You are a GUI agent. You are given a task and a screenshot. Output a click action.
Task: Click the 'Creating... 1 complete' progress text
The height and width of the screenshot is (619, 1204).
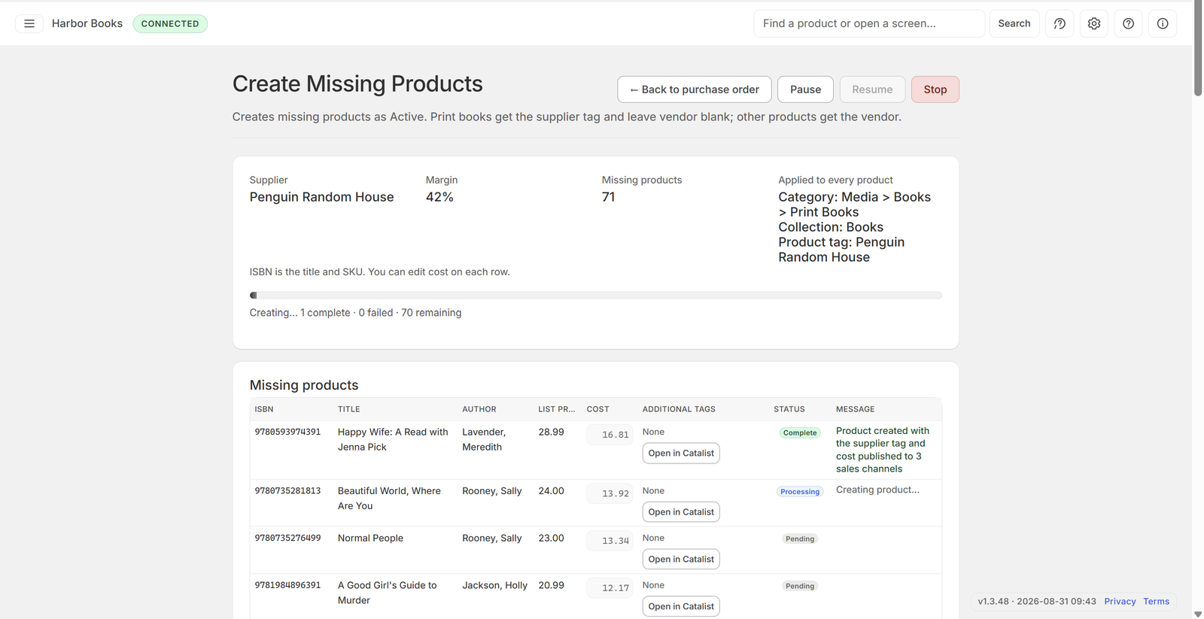pos(355,313)
